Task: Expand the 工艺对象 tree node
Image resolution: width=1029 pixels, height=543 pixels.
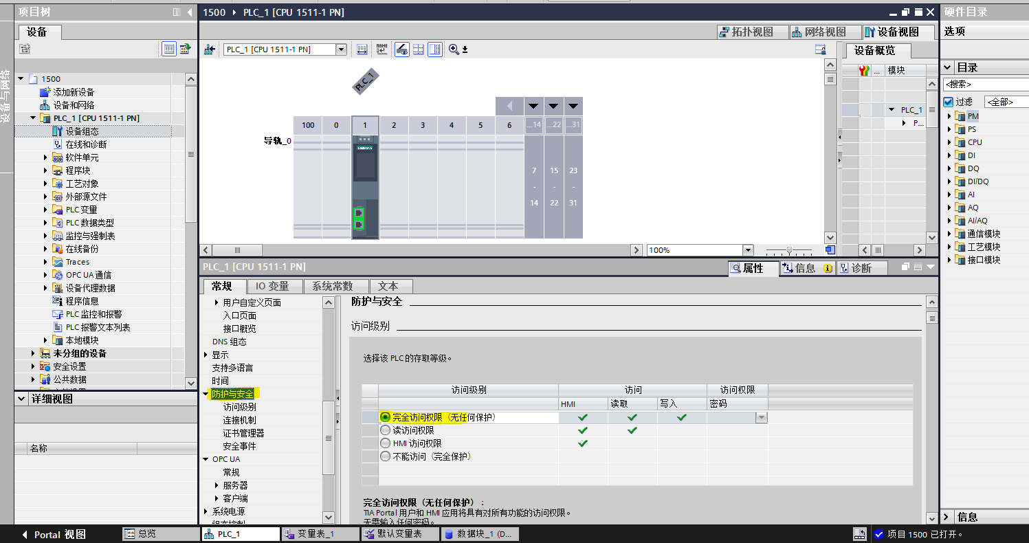Action: coord(45,184)
